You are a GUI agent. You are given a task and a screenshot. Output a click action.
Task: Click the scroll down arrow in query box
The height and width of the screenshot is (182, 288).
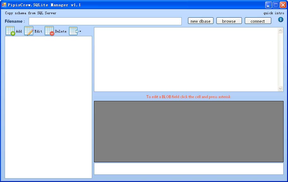[280, 89]
